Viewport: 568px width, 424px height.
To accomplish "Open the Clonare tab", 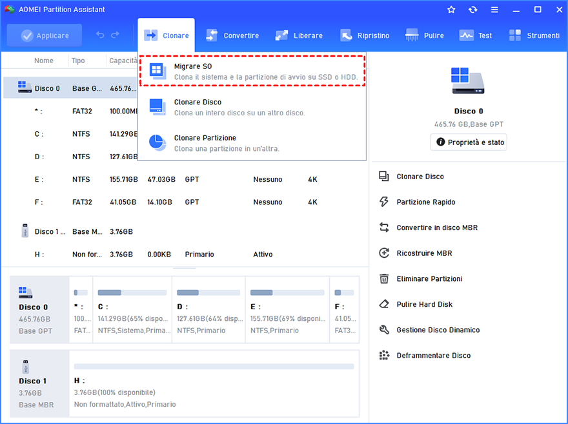I will click(x=167, y=35).
